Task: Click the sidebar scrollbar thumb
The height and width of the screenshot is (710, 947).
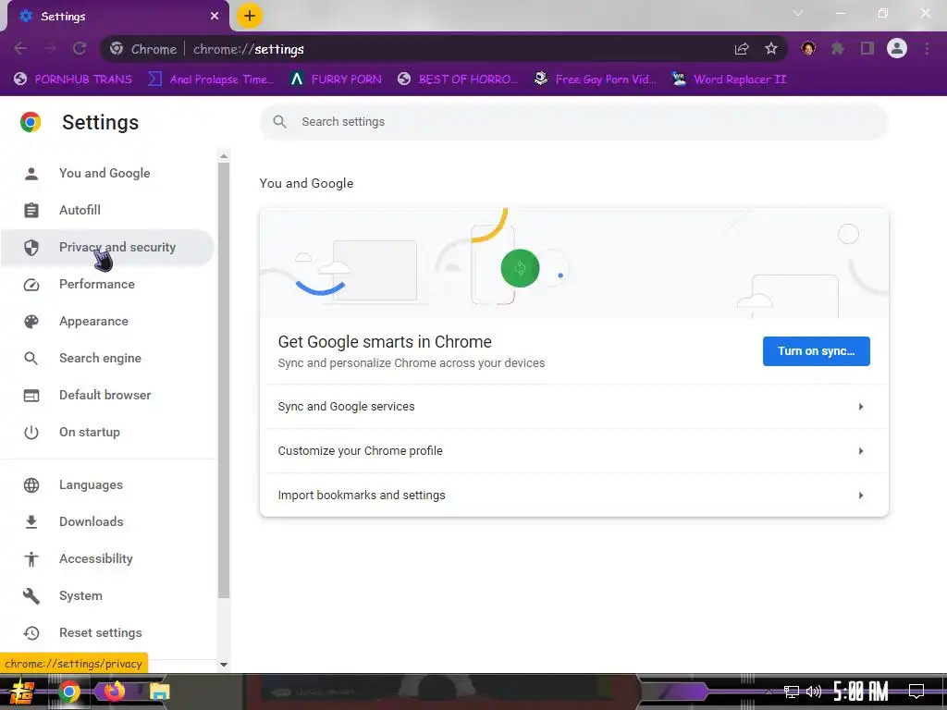Action: tap(224, 380)
